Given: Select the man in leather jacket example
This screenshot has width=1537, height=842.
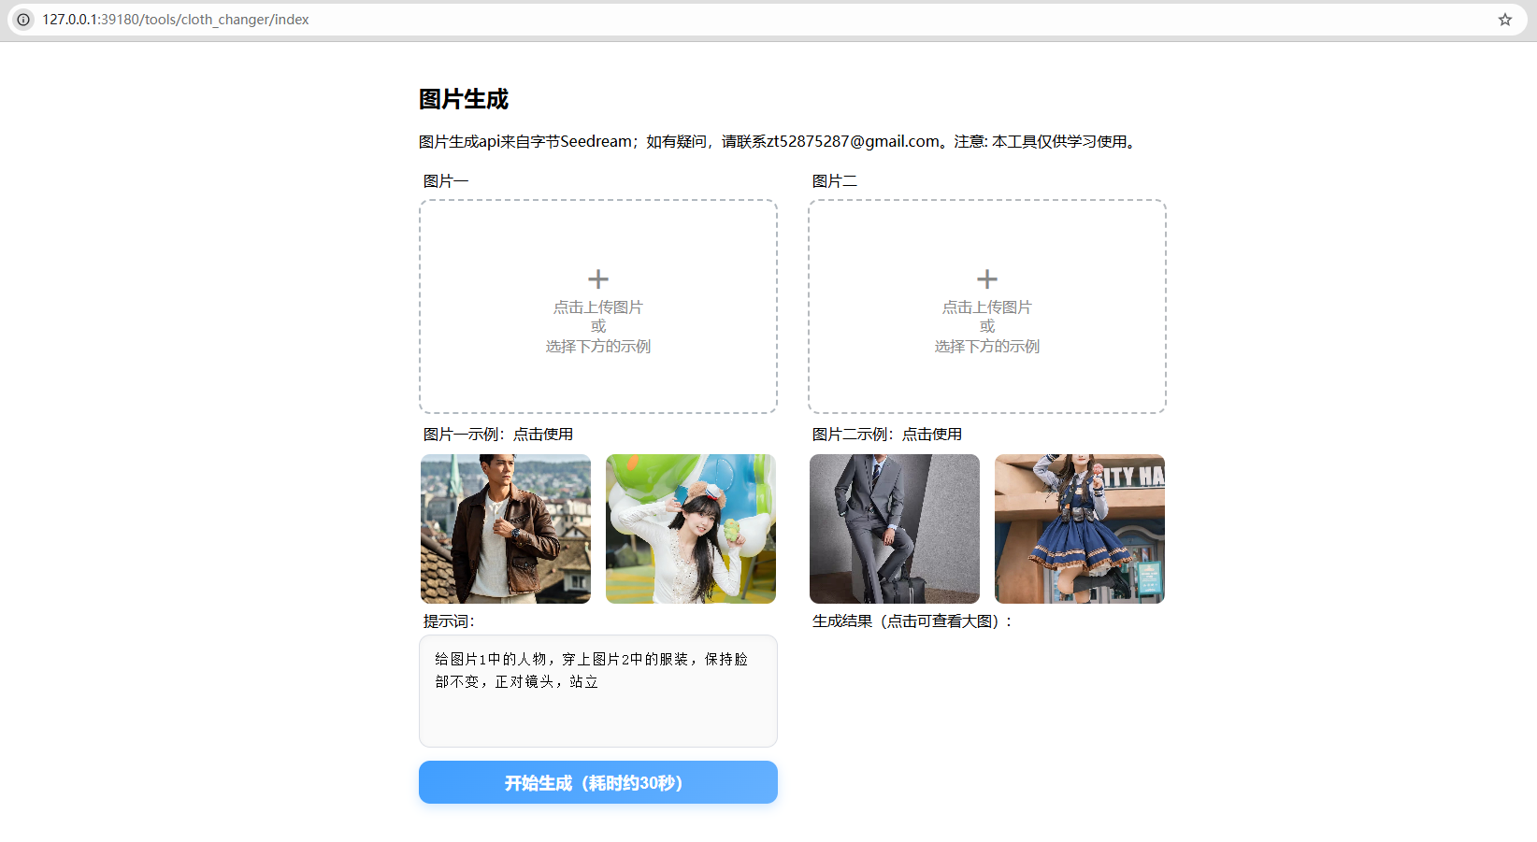Looking at the screenshot, I should click(x=506, y=529).
